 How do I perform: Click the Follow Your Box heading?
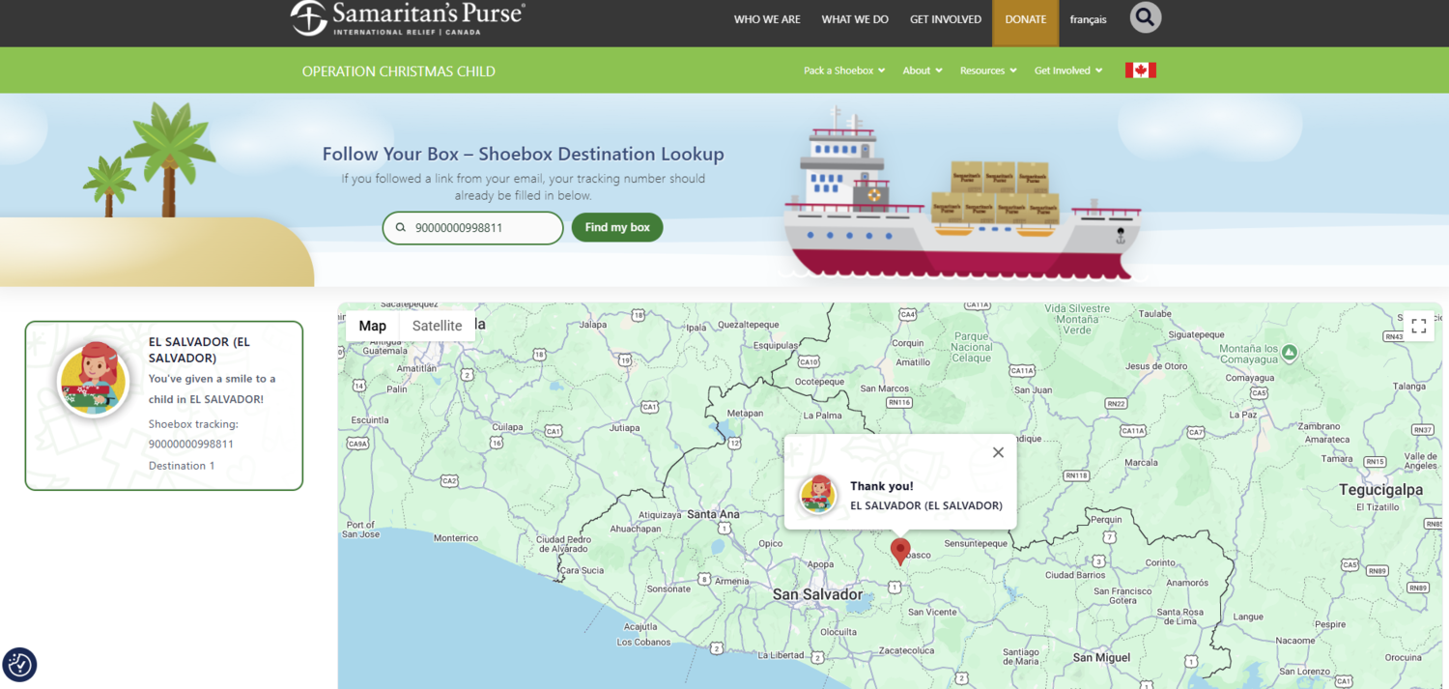point(523,154)
